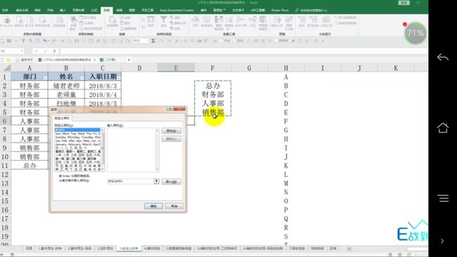Select cell A11 containing 总办
This screenshot has width=457, height=257.
click(30, 165)
